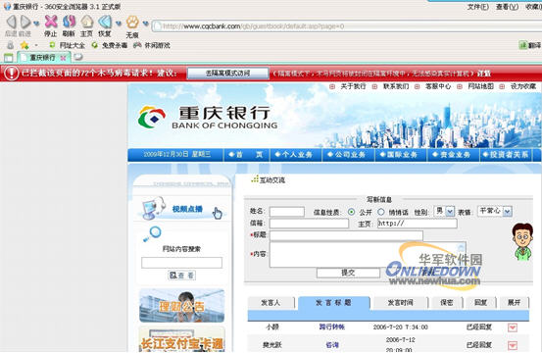Click the orange paw print icon
Image resolution: width=542 pixels, height=353 pixels.
132,23
